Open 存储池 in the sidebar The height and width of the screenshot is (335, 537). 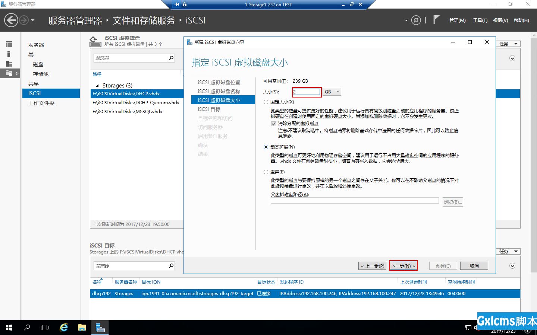(x=41, y=74)
